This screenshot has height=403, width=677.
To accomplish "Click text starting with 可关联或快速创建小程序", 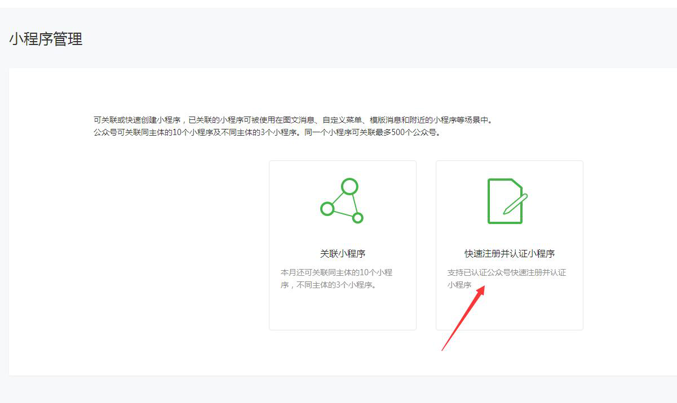I will (293, 120).
